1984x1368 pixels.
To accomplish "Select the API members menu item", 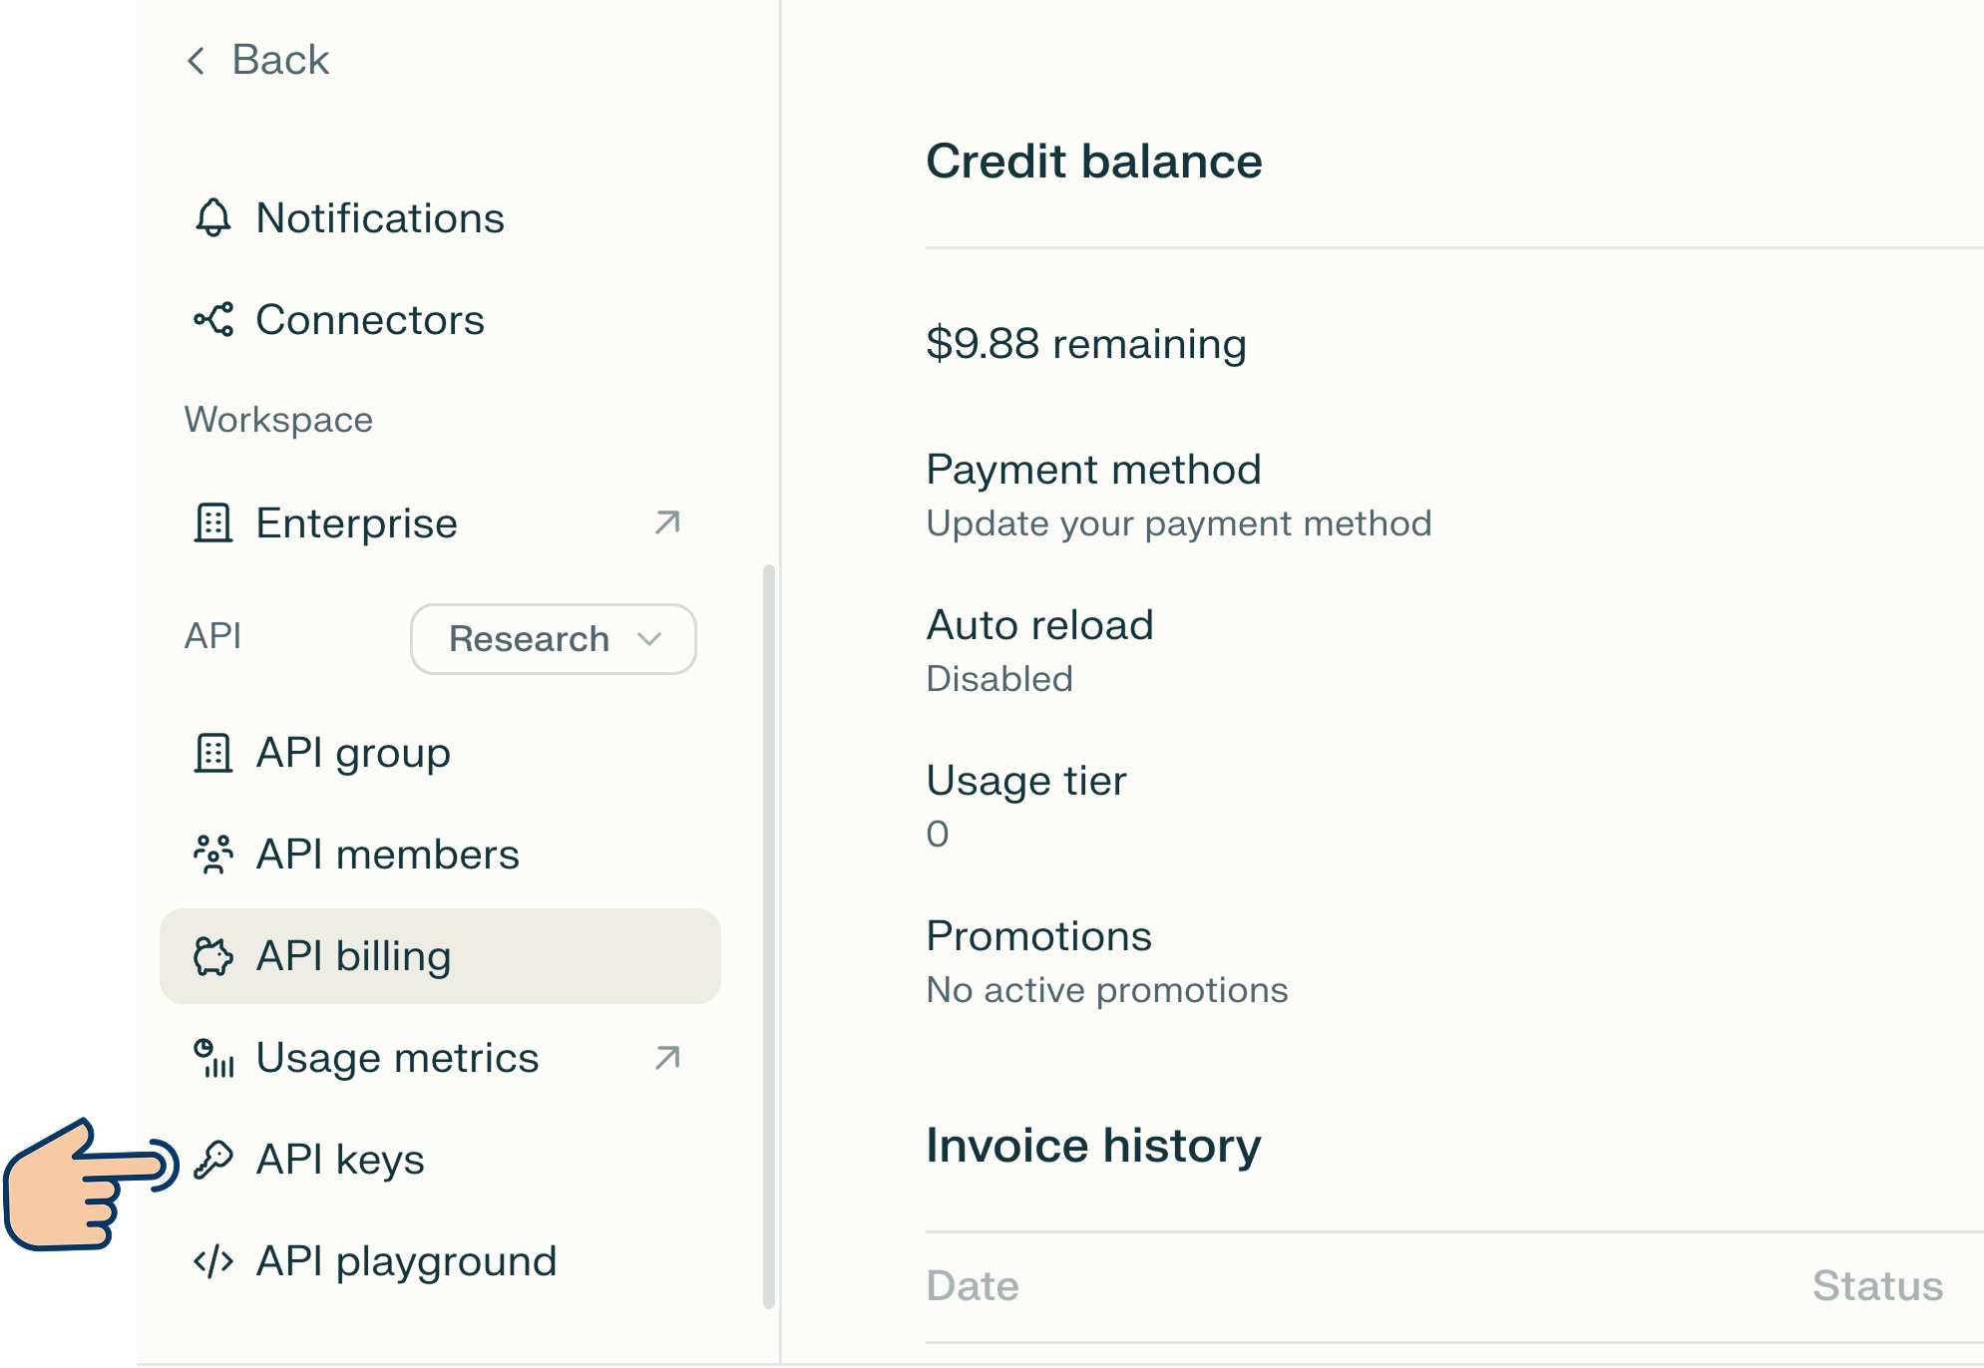I will [387, 855].
